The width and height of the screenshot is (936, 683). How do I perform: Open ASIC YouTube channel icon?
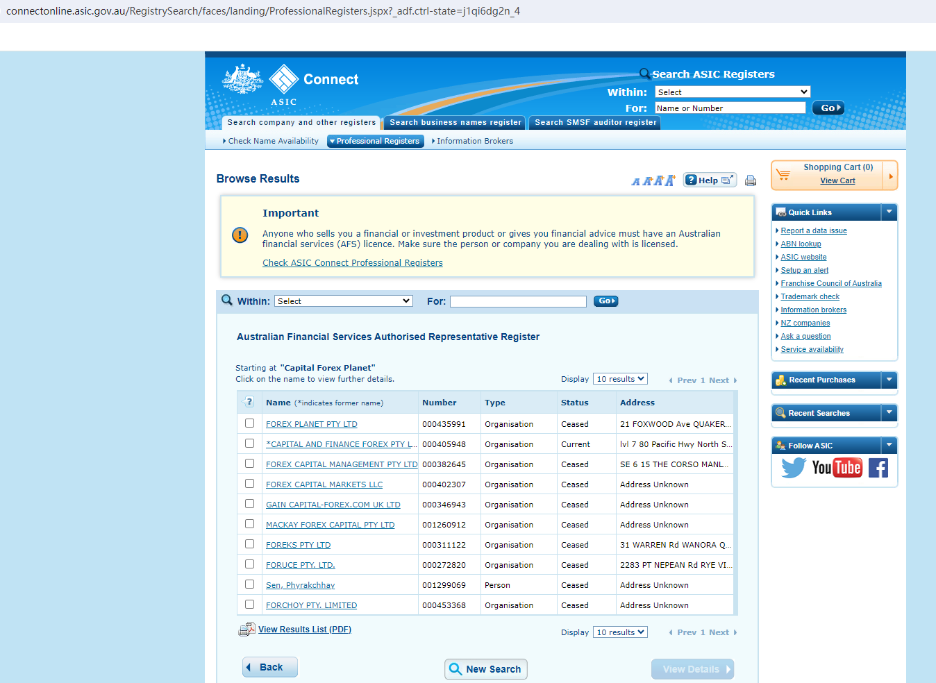(x=837, y=468)
